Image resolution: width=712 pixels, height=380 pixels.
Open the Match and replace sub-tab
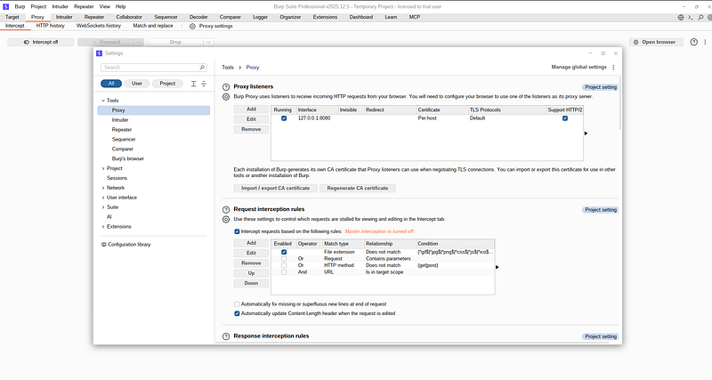coord(152,26)
